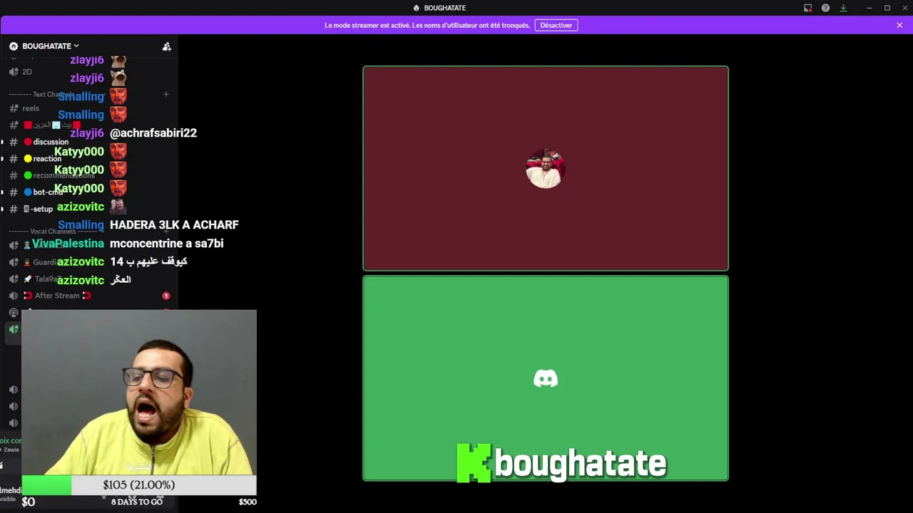Image resolution: width=913 pixels, height=513 pixels.
Task: Dismiss the purple streamer mode banner
Action: [x=899, y=25]
